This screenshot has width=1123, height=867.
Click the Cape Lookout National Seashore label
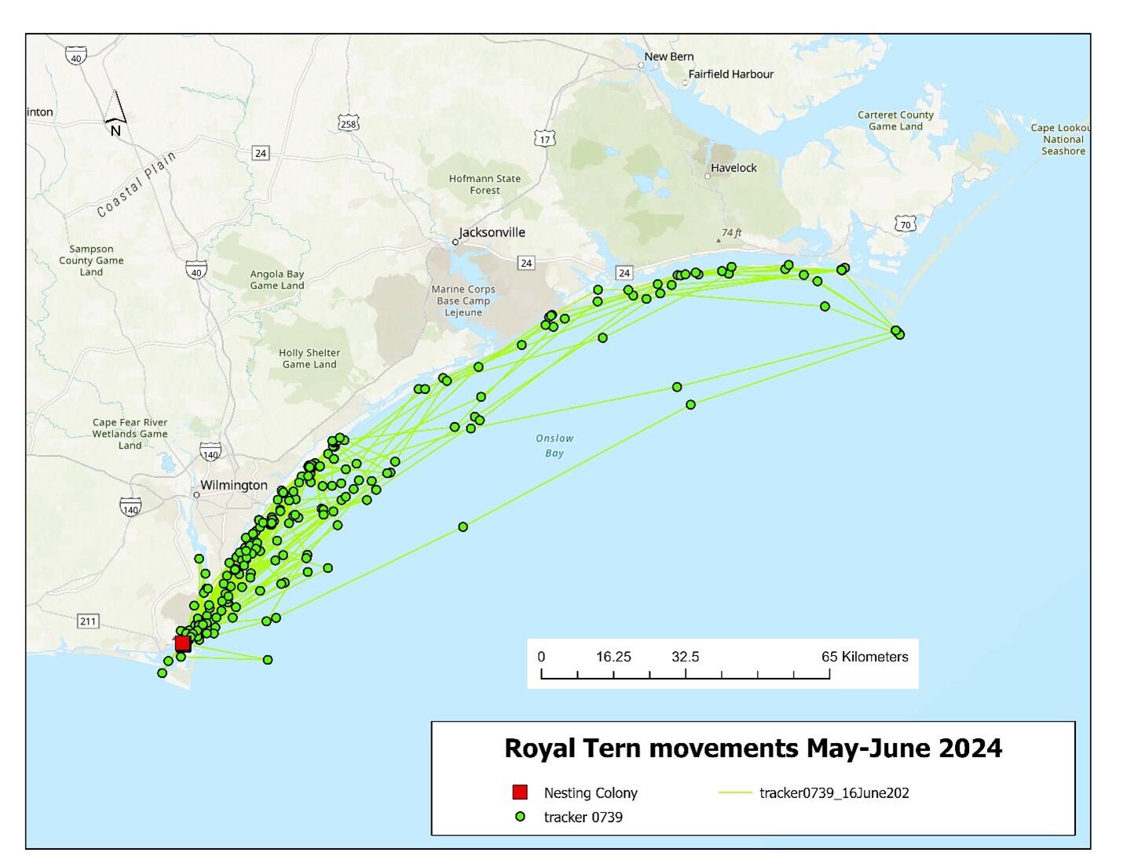coord(1062,139)
